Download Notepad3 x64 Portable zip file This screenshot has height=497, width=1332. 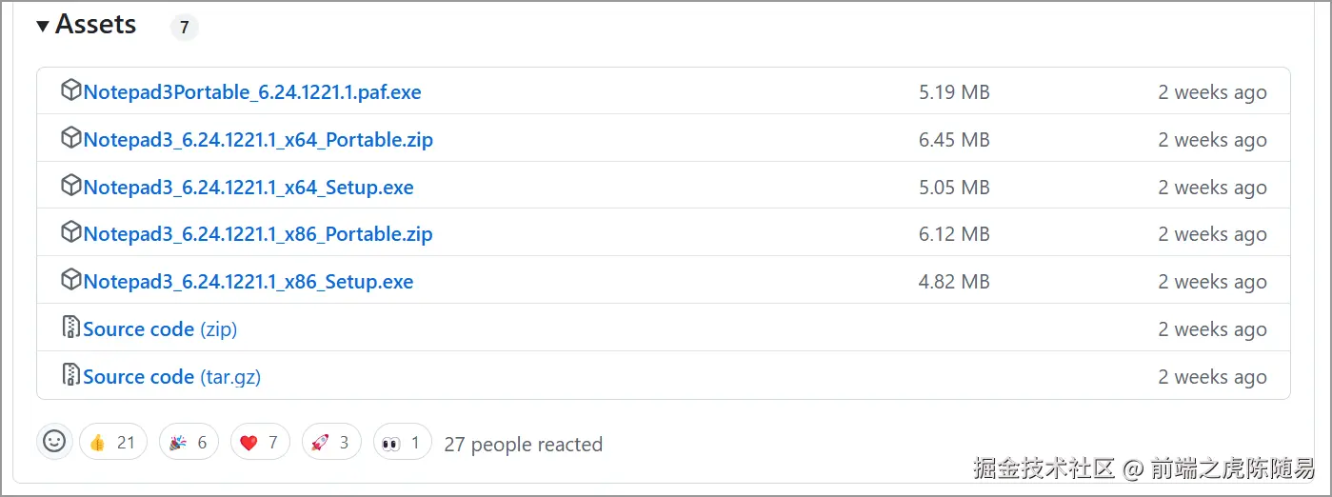click(258, 140)
